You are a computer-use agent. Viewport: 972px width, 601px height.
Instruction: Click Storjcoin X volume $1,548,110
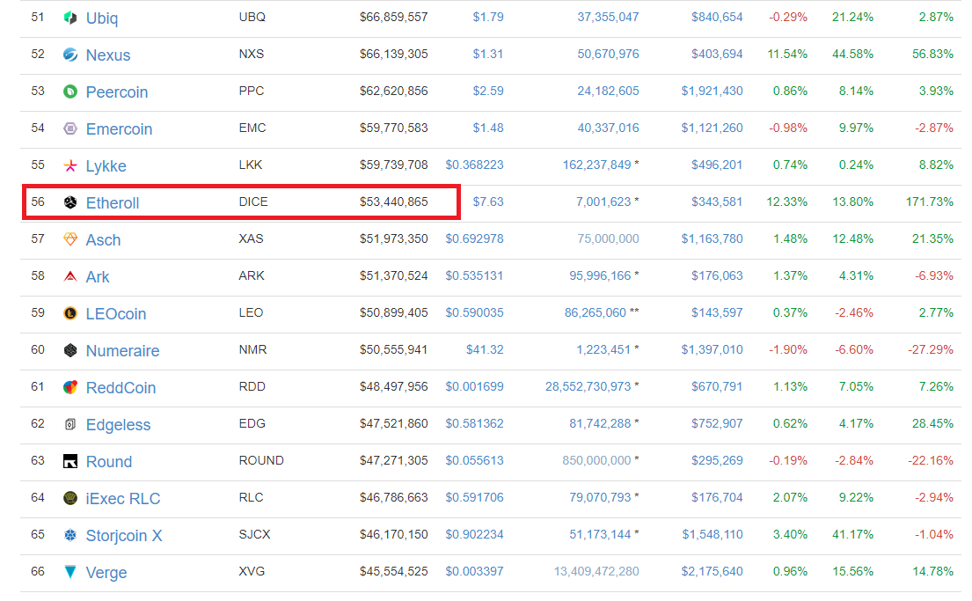(712, 535)
